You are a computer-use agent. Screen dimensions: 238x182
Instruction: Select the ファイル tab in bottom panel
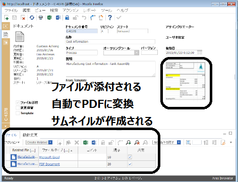point(11,135)
